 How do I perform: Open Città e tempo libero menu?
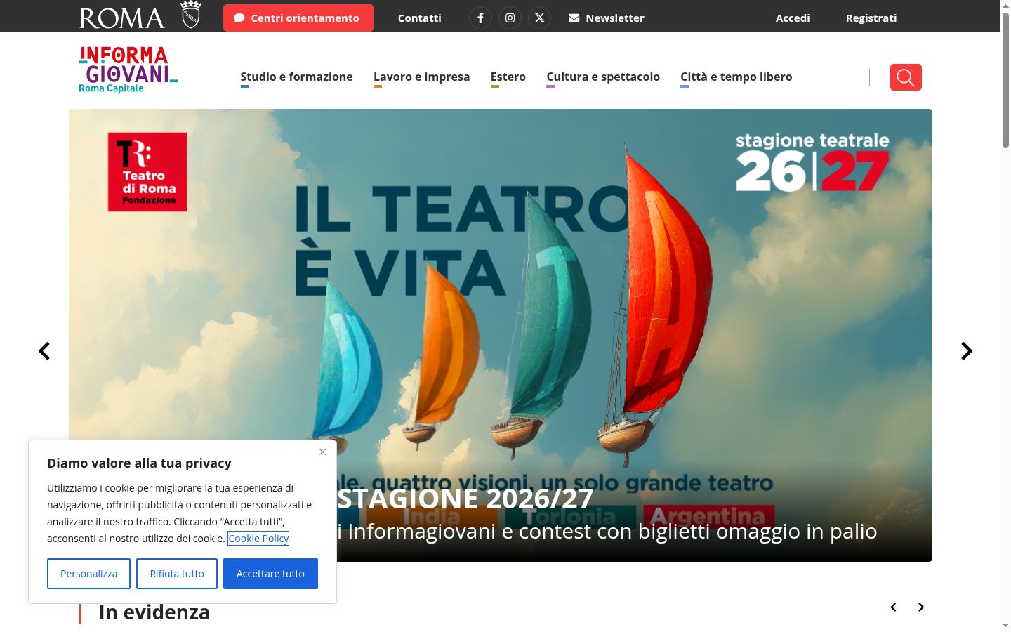736,77
